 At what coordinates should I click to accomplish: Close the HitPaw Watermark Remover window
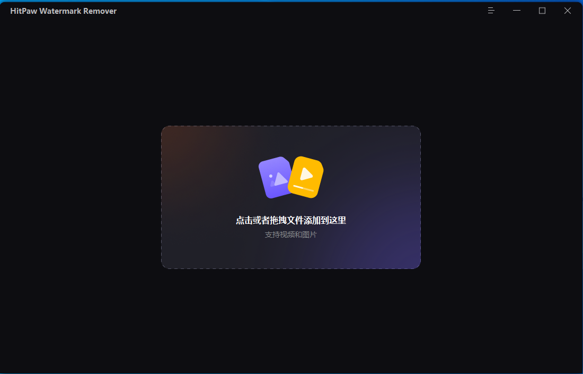[x=568, y=11]
